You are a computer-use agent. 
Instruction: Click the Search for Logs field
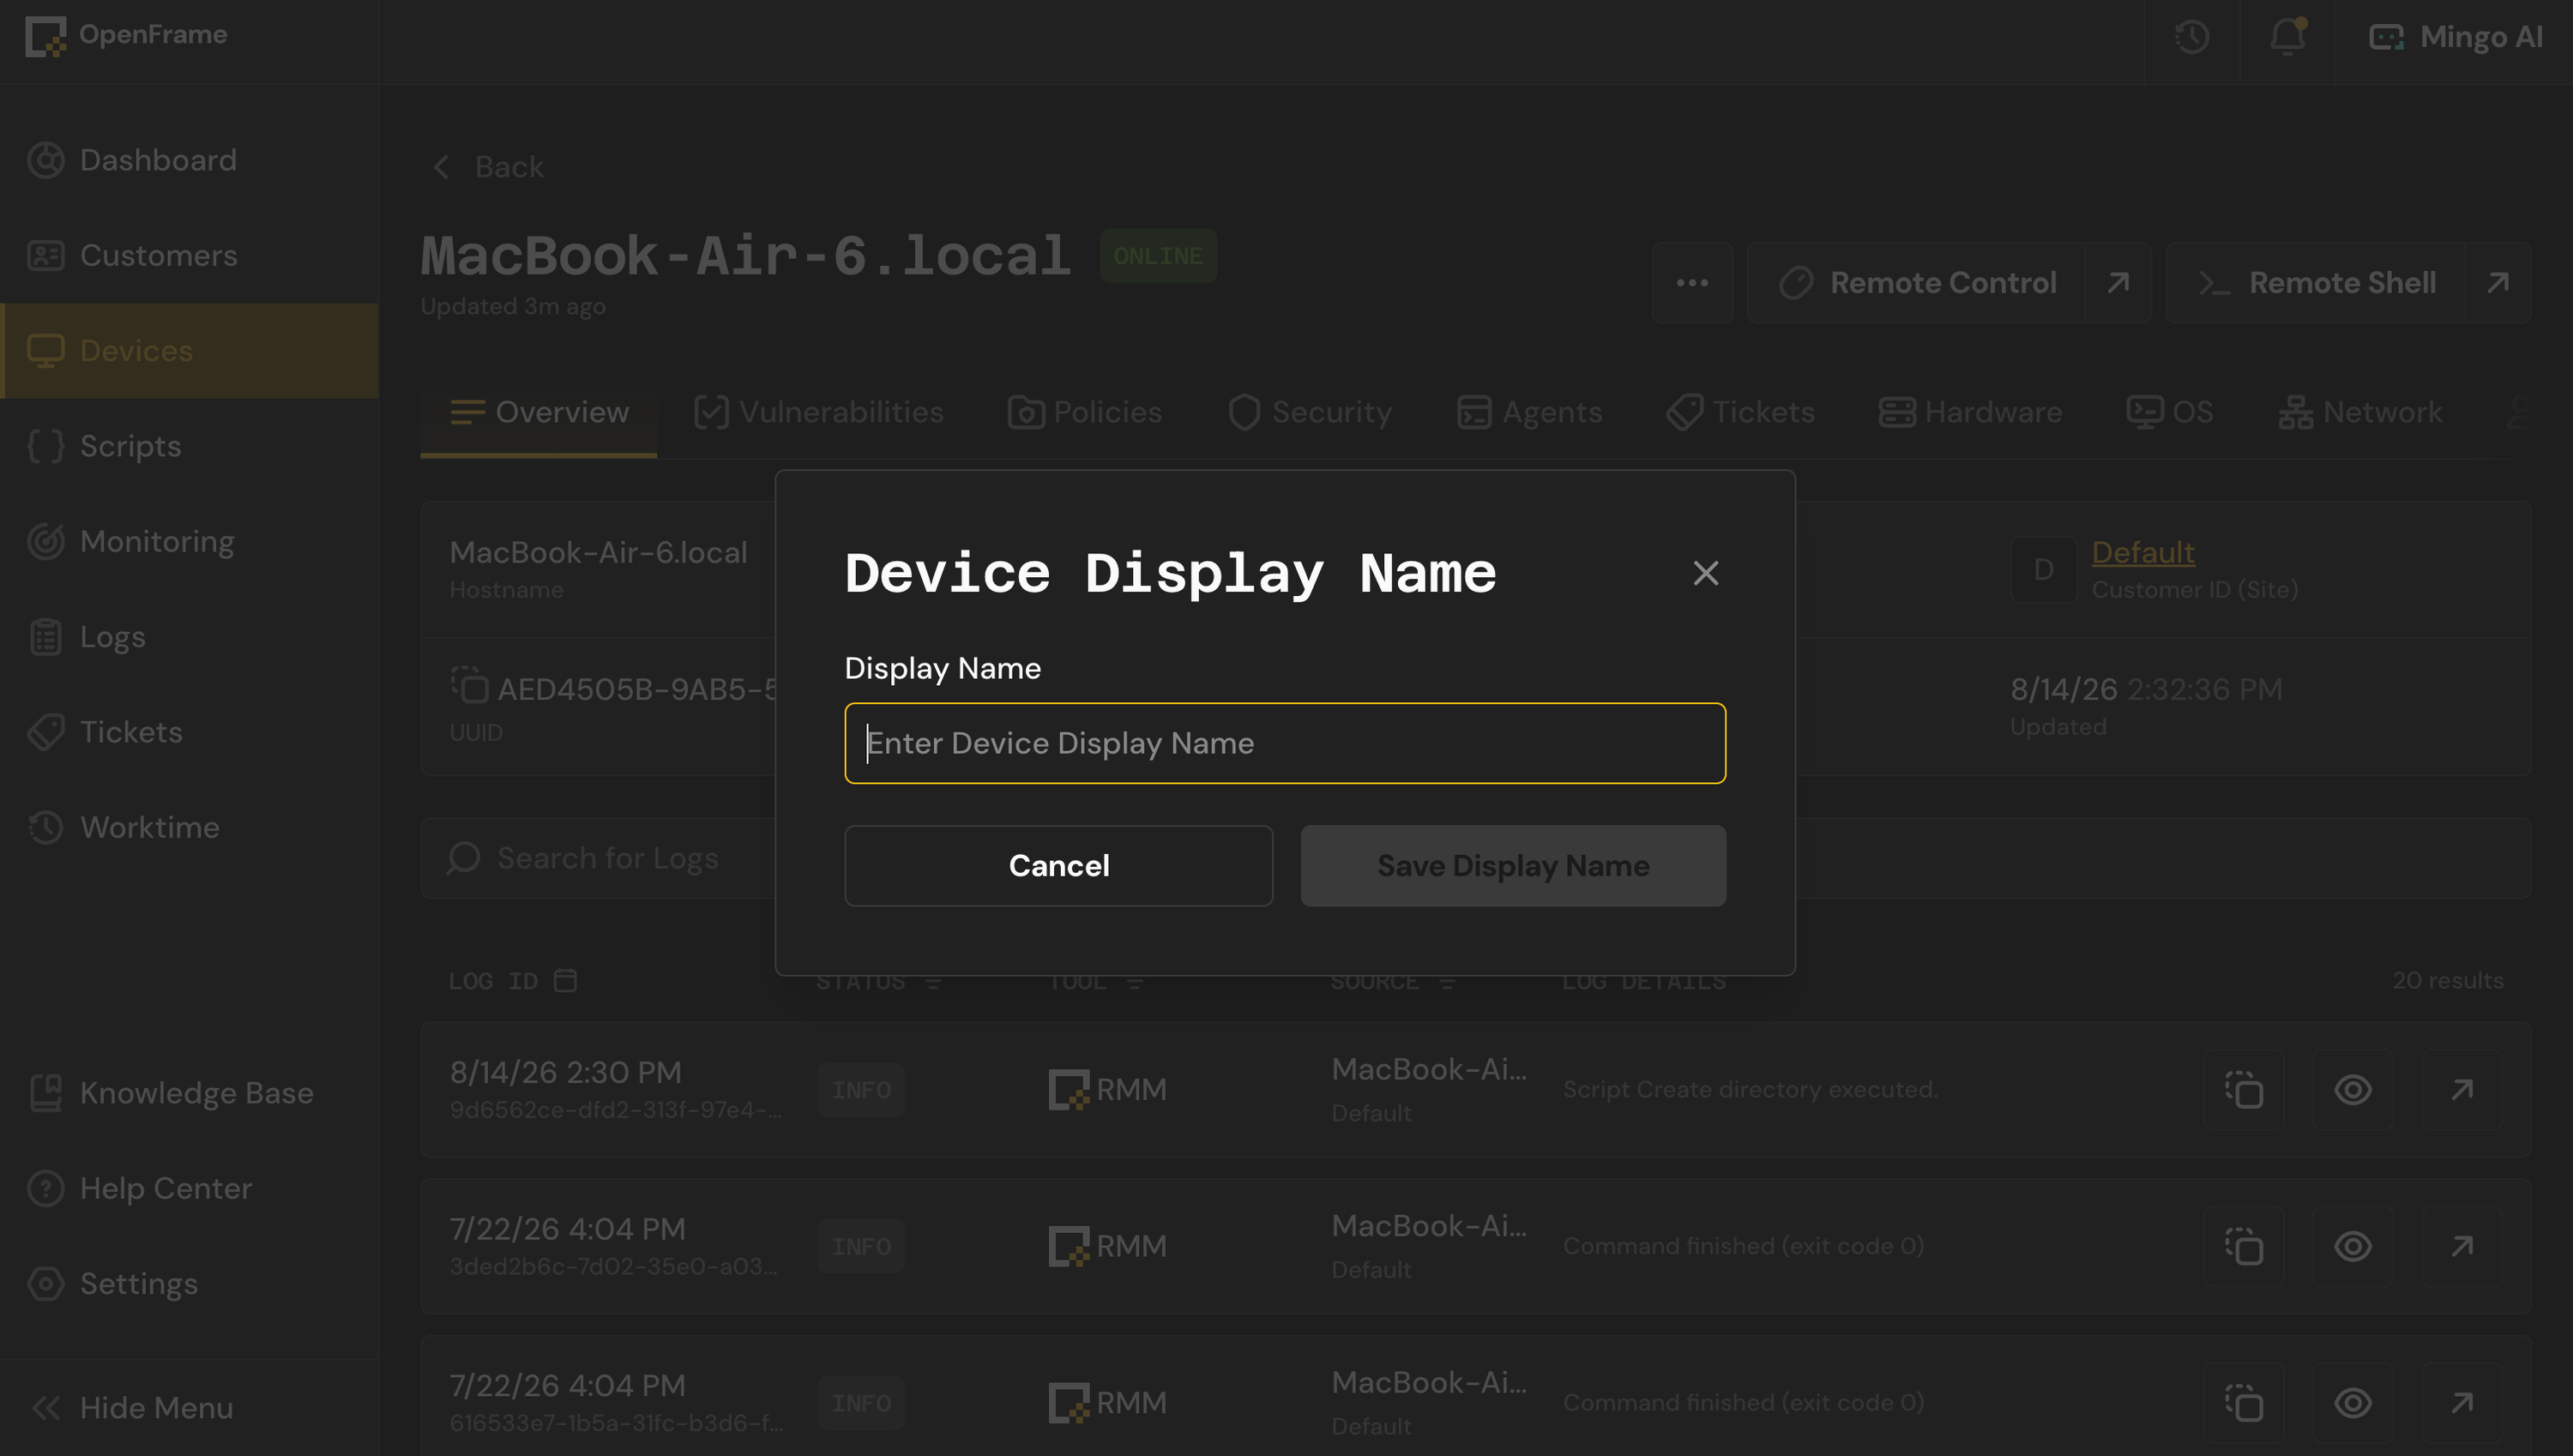pyautogui.click(x=1476, y=858)
